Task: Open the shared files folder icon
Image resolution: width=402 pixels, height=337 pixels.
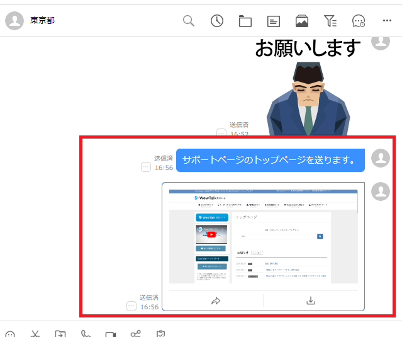Action: click(x=245, y=21)
